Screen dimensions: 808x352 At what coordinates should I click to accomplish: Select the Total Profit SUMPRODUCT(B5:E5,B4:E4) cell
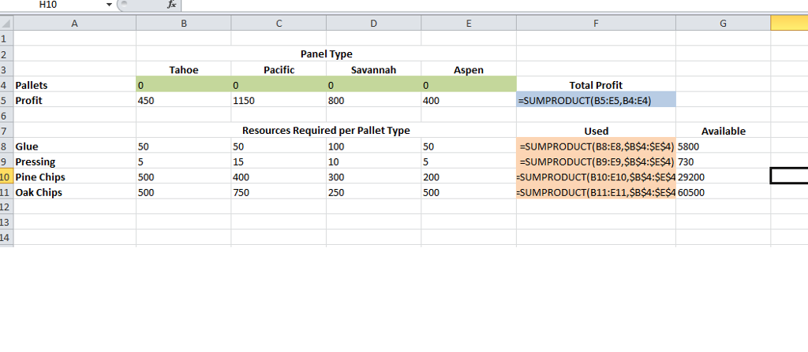[597, 100]
